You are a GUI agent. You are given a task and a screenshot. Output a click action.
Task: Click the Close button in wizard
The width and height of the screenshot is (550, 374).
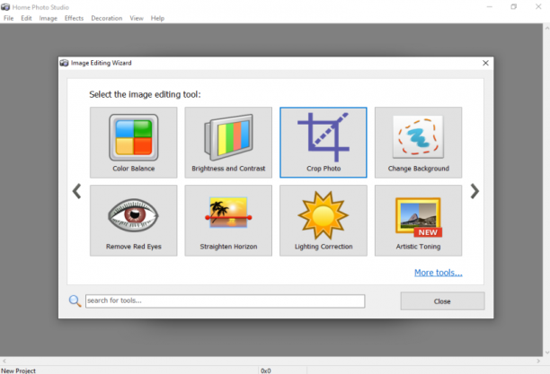click(x=442, y=301)
